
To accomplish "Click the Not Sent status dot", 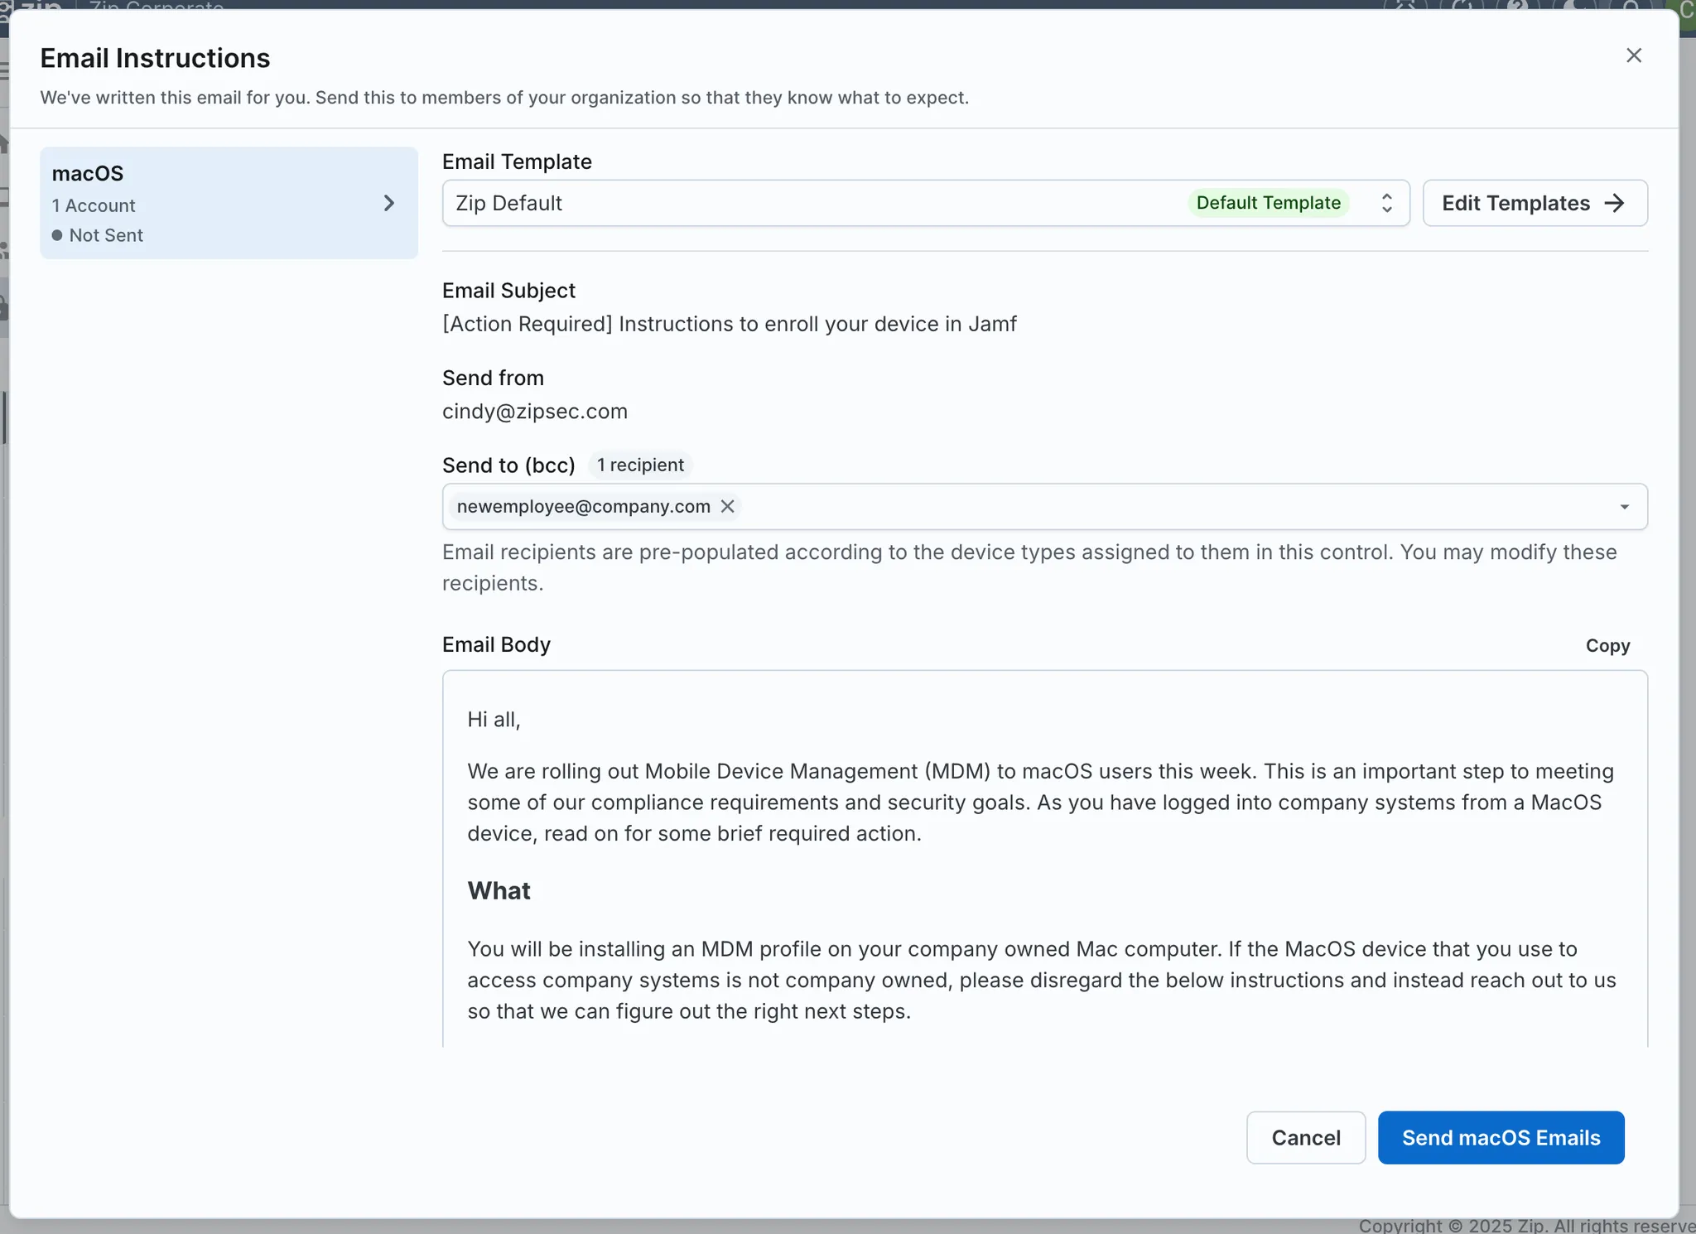I will point(57,235).
